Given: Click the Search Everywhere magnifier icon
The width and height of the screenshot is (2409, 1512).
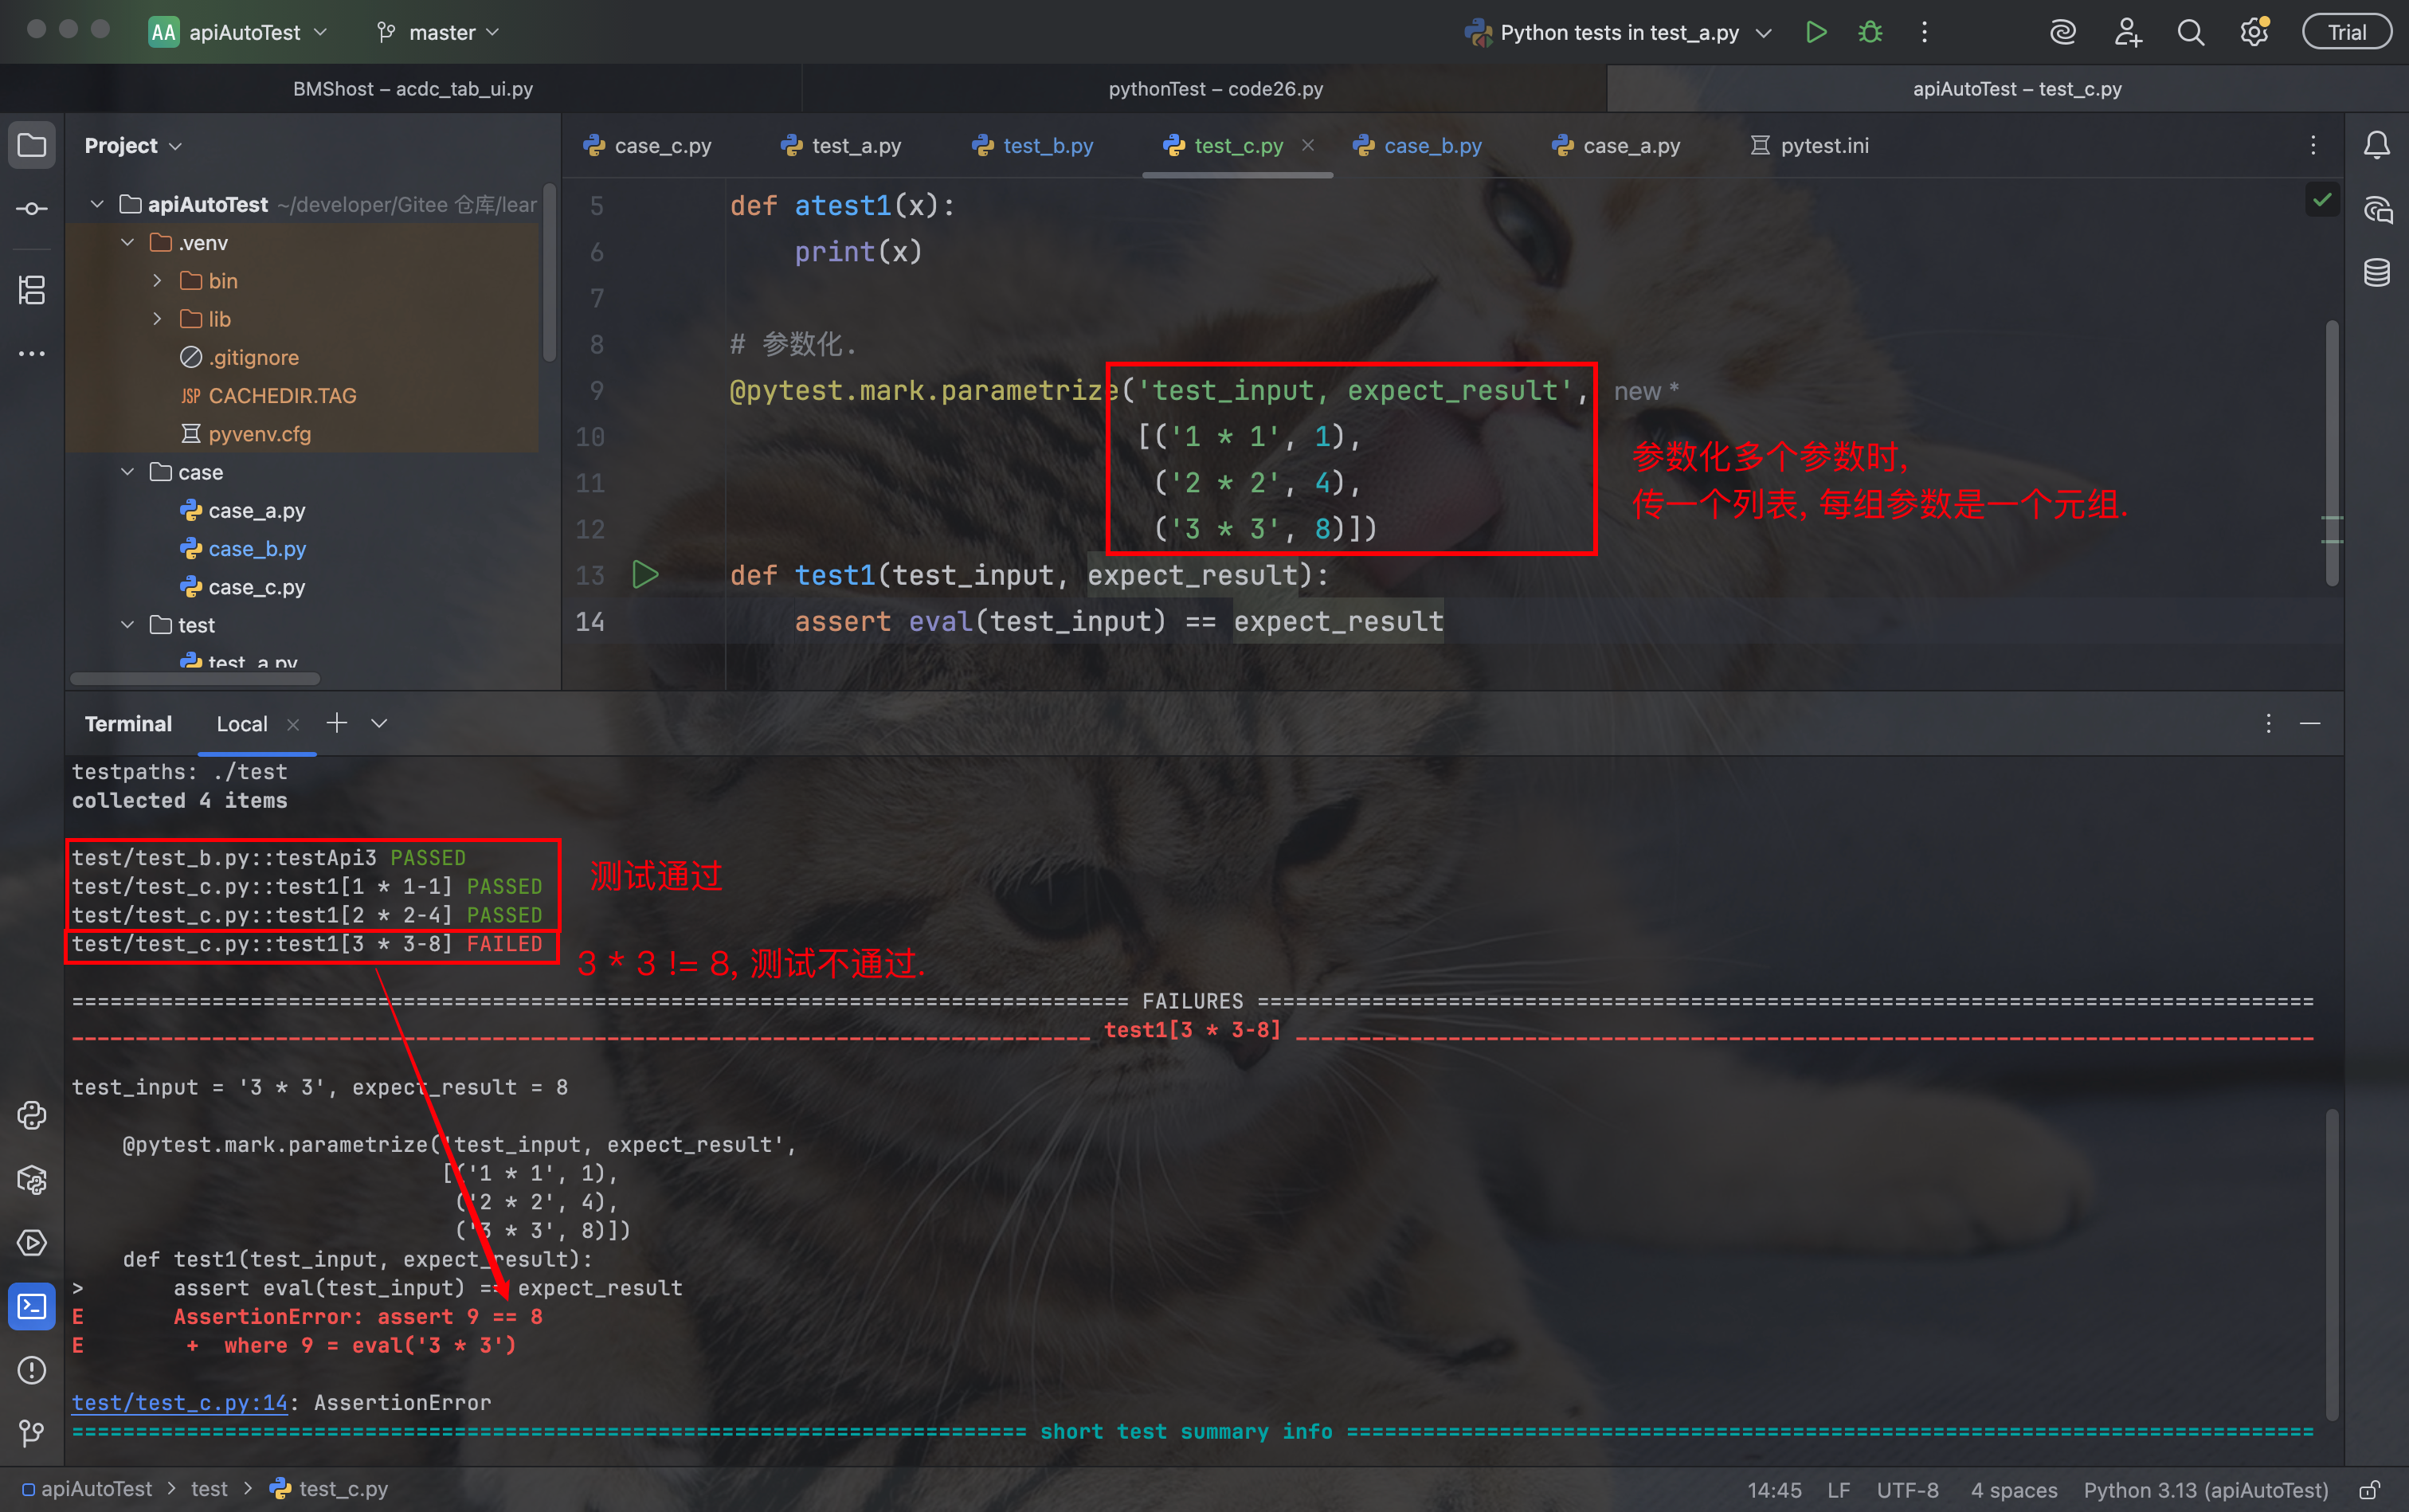Looking at the screenshot, I should click(2190, 32).
